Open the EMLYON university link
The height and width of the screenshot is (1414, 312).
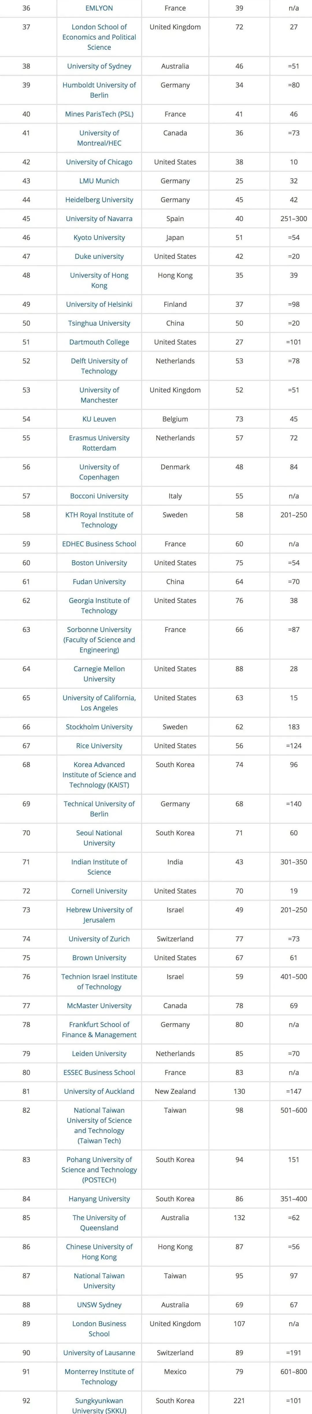click(x=99, y=8)
